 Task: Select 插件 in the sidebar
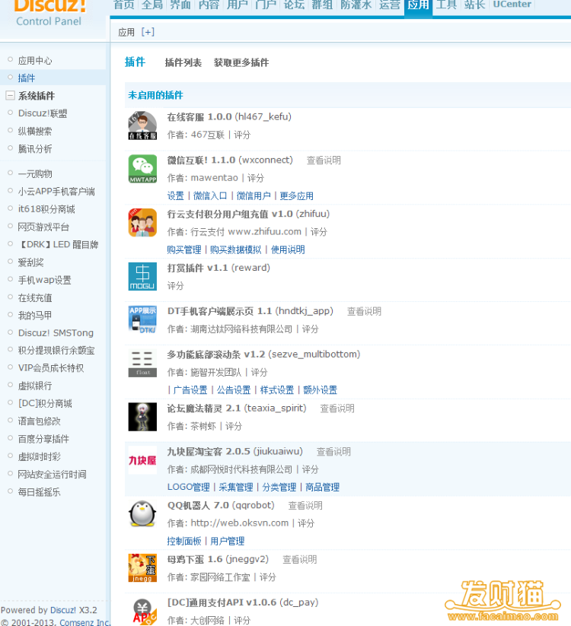[x=27, y=78]
